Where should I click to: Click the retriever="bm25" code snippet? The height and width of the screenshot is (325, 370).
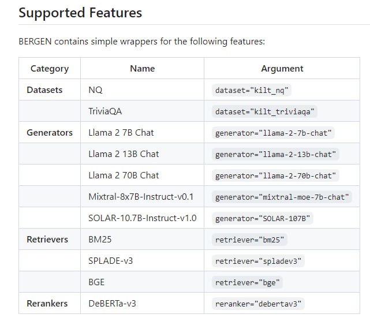pos(250,240)
